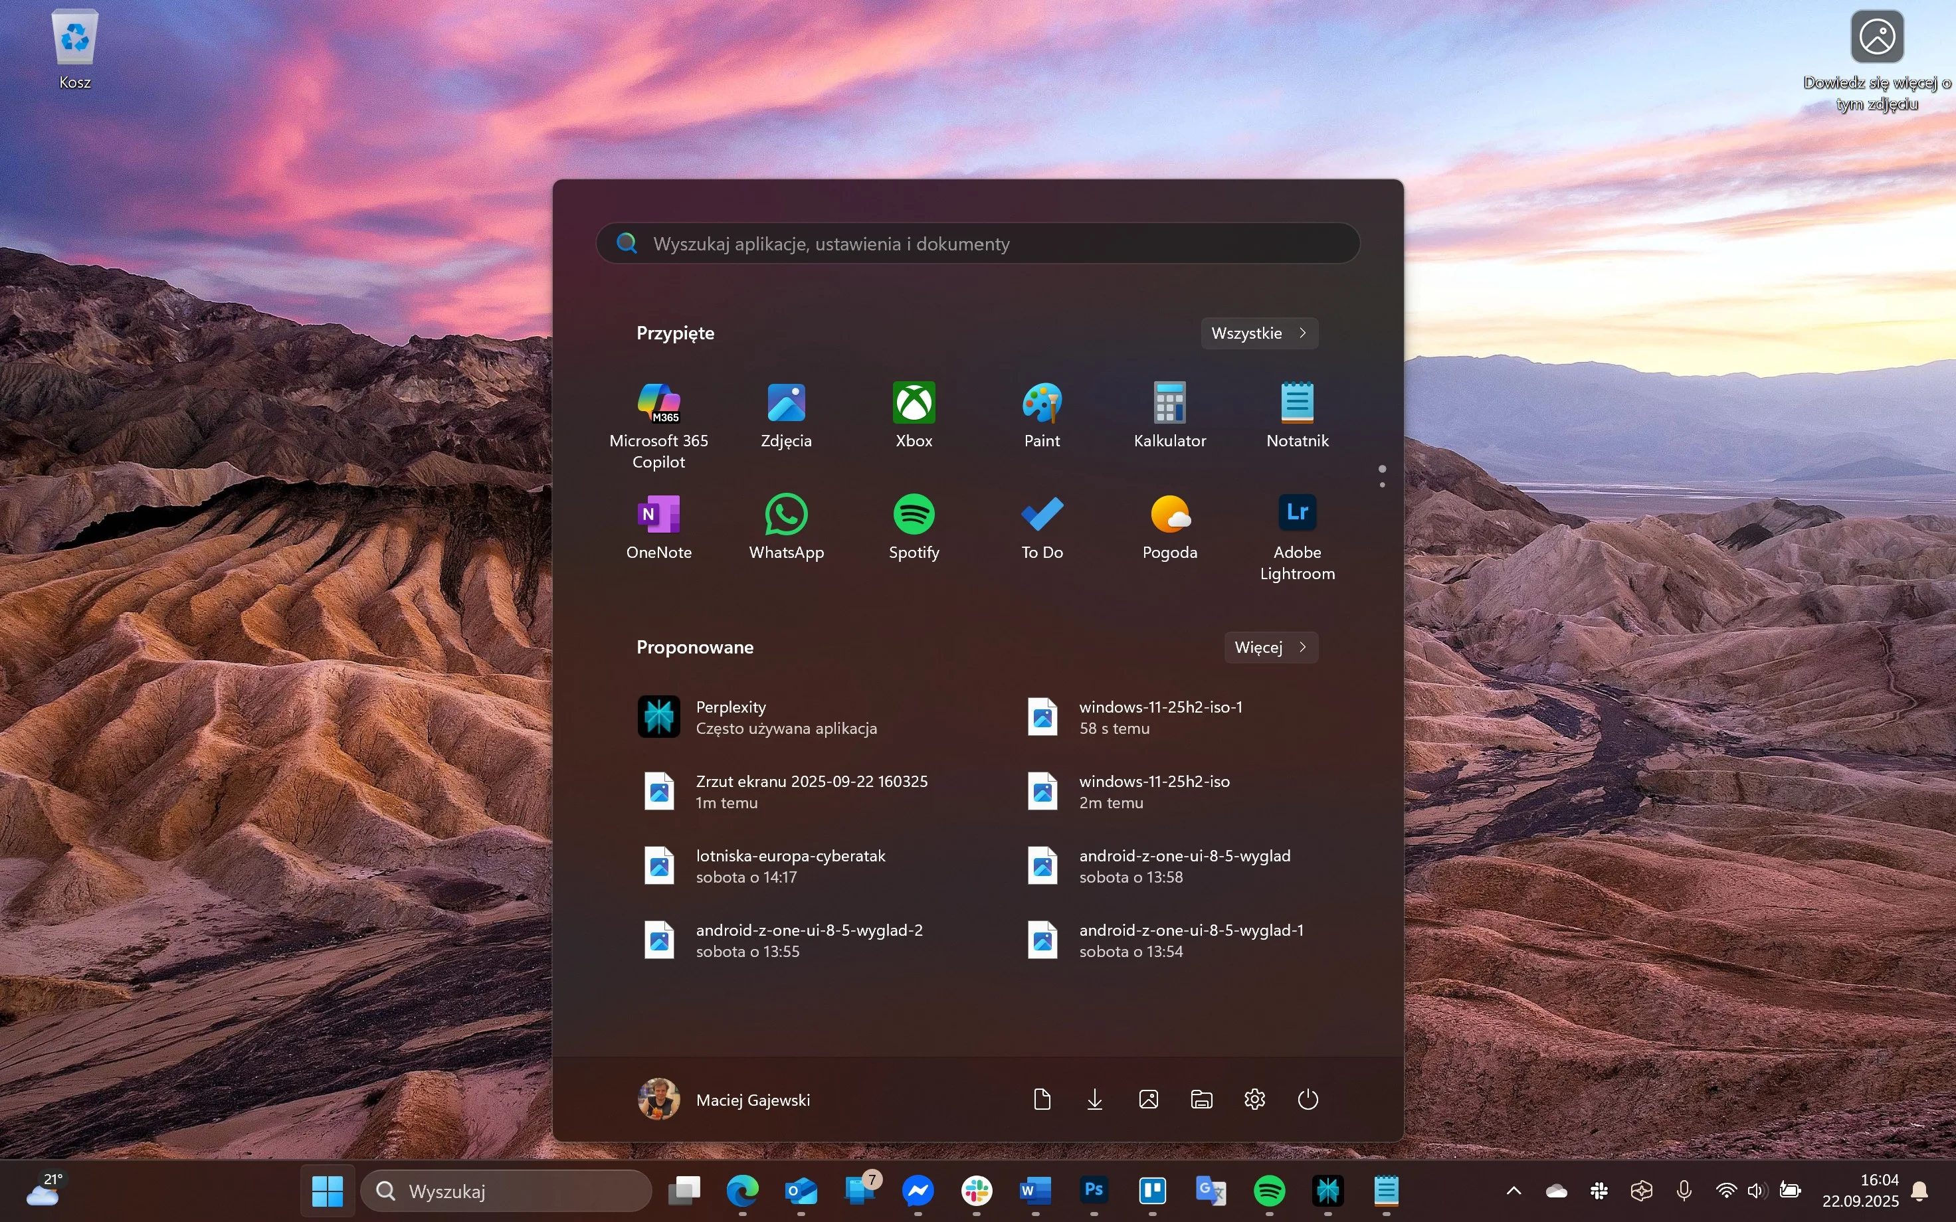The height and width of the screenshot is (1222, 1956).
Task: Show more suggestions with Więcej button
Action: 1270,648
